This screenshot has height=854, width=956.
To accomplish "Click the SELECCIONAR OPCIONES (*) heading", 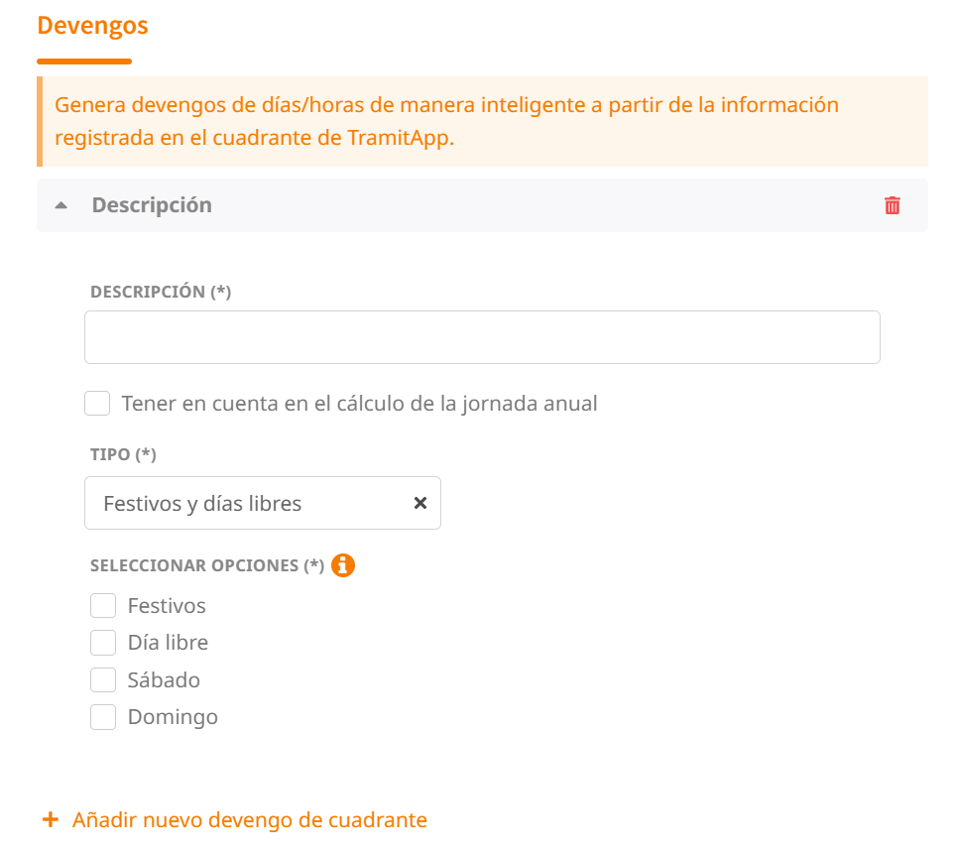I will [207, 565].
